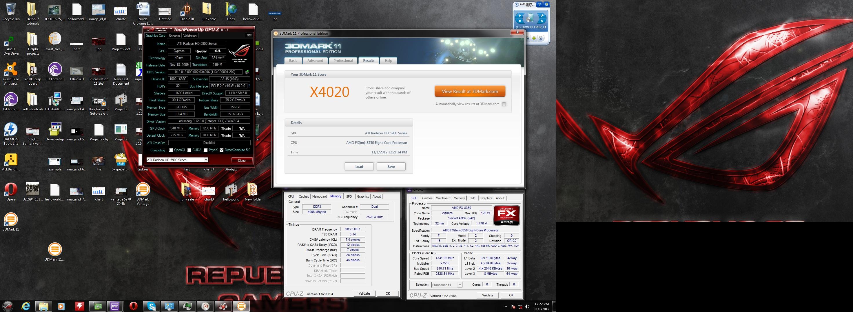Click the play mount button in Daemon Tools gadget
The height and width of the screenshot is (312, 853).
tap(519, 15)
